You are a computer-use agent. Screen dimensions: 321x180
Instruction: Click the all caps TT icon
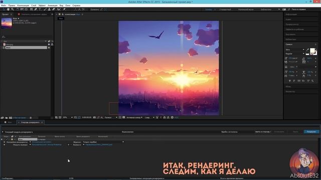[299, 81]
